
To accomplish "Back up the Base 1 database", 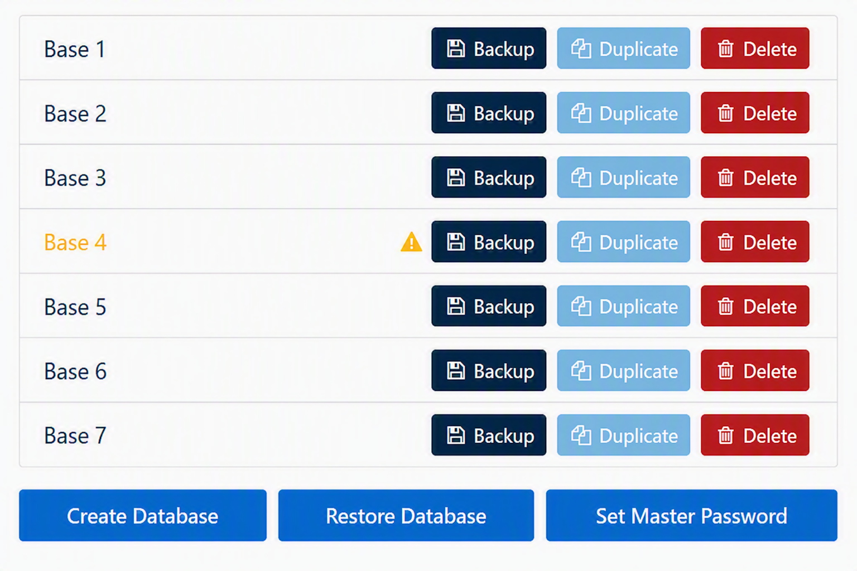I will click(489, 49).
